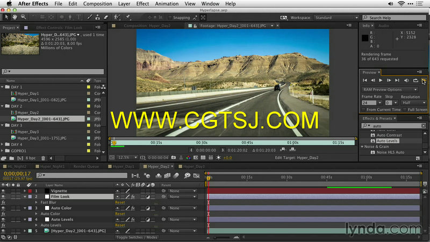
Task: Click the timeline zoom slider at bottom
Action: (222, 237)
